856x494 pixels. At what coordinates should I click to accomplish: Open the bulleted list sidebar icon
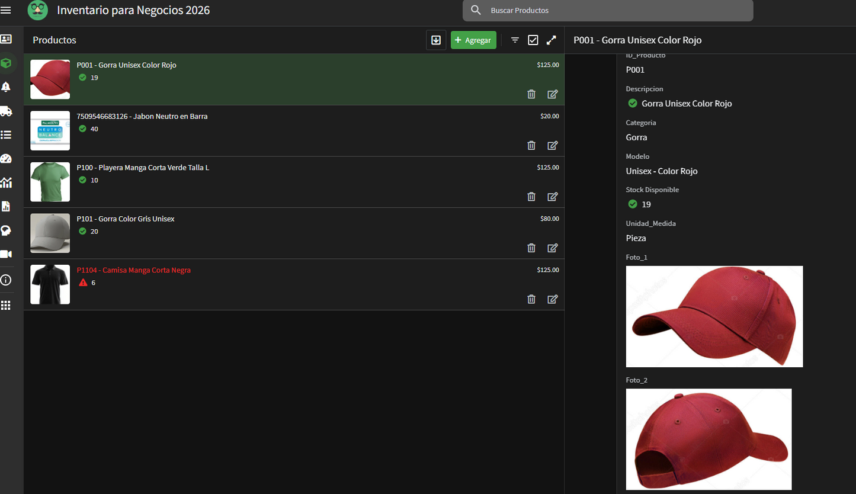tap(6, 135)
